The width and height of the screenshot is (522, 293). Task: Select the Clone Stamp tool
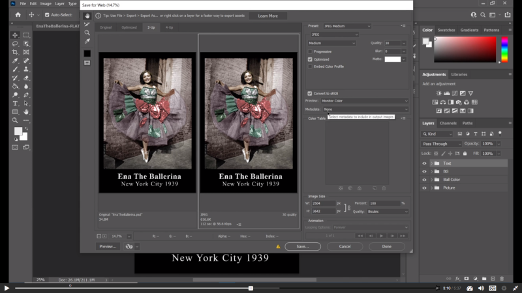(26, 70)
